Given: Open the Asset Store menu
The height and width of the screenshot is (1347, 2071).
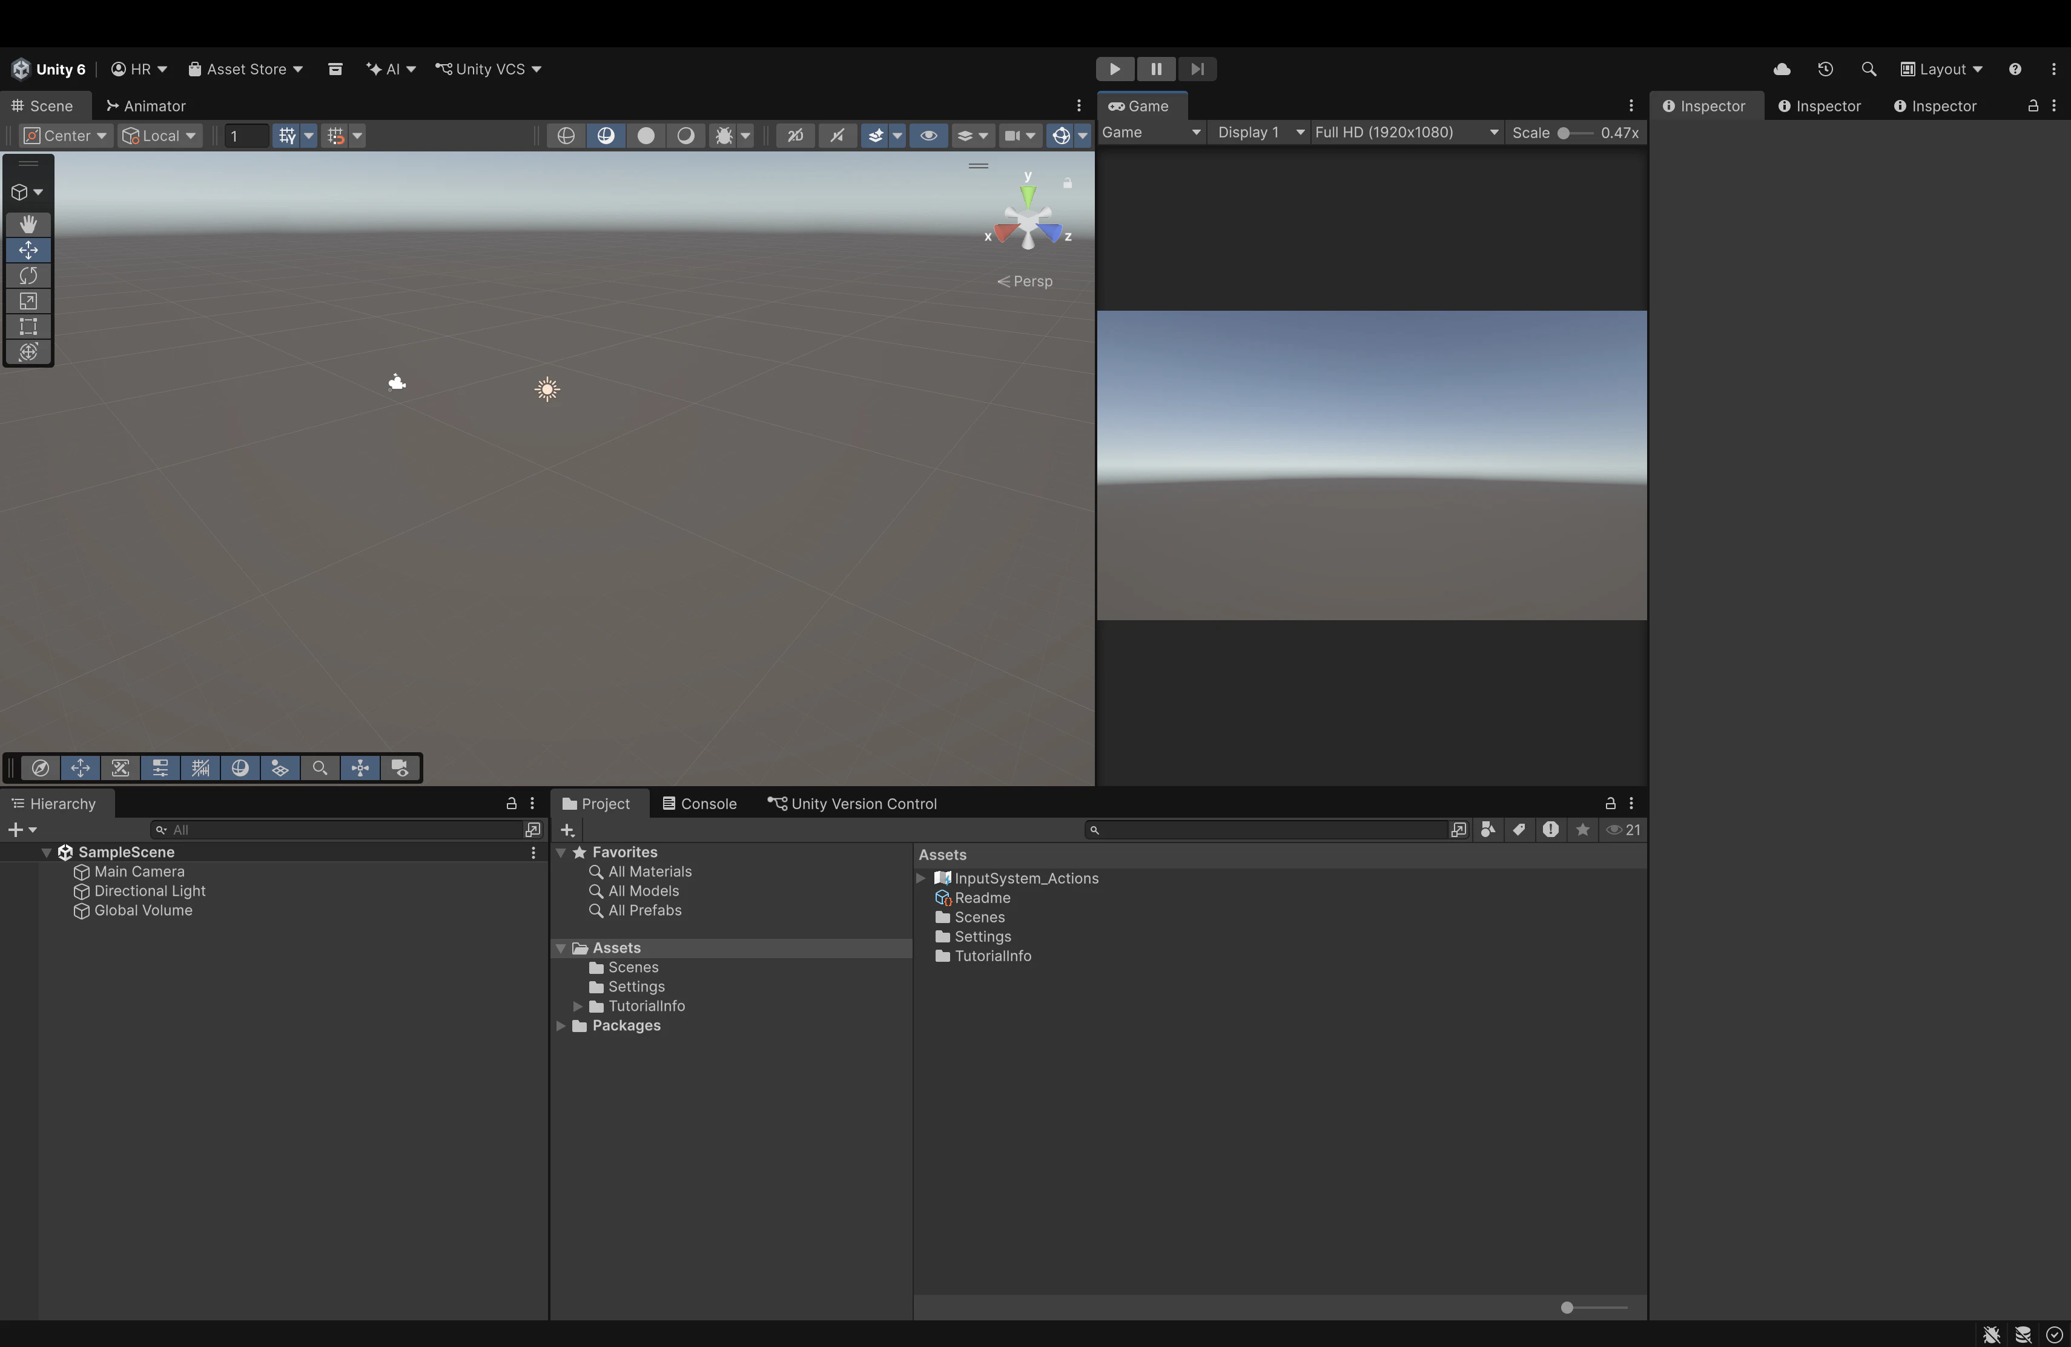Looking at the screenshot, I should pyautogui.click(x=245, y=68).
